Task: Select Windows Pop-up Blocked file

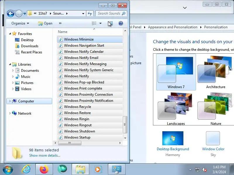Action: point(90,82)
